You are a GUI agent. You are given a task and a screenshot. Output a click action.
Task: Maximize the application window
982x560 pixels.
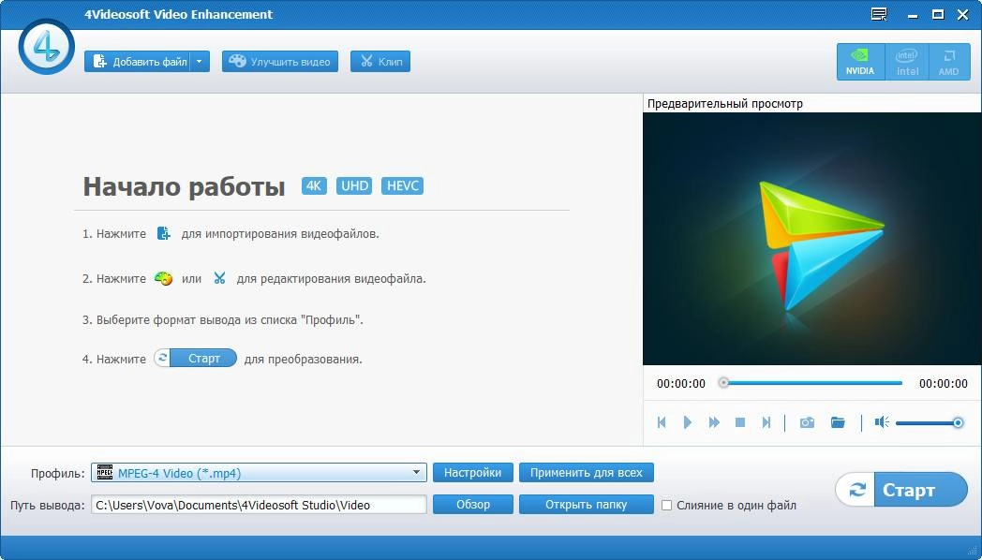(x=938, y=14)
